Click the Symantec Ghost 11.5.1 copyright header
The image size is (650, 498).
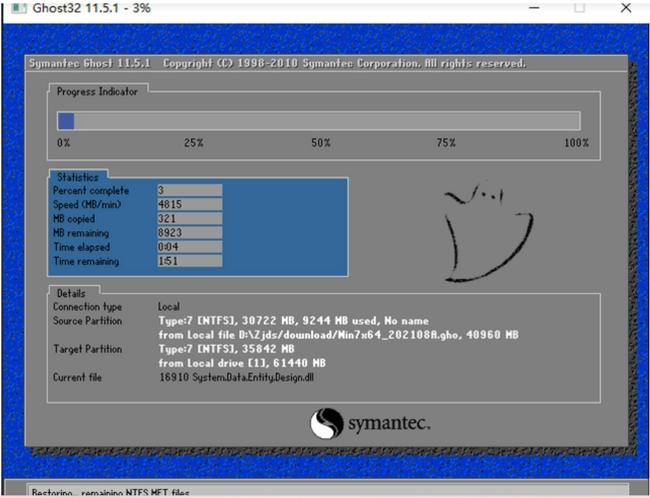277,63
